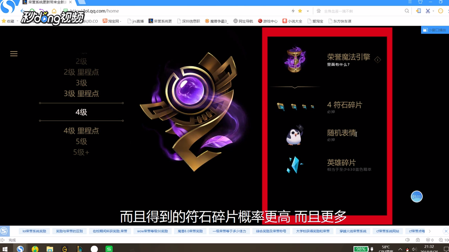This screenshot has width=449, height=252.
Task: Open the 魔兽争霸3_ bookmark
Action: coord(216,21)
